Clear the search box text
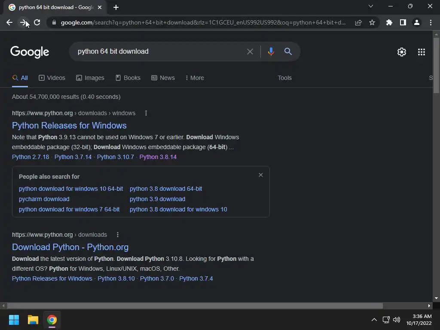The width and height of the screenshot is (440, 330). (250, 52)
